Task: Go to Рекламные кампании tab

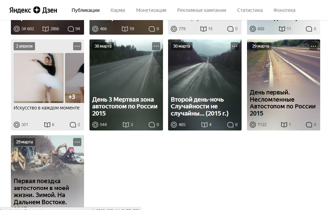Action: 202,10
